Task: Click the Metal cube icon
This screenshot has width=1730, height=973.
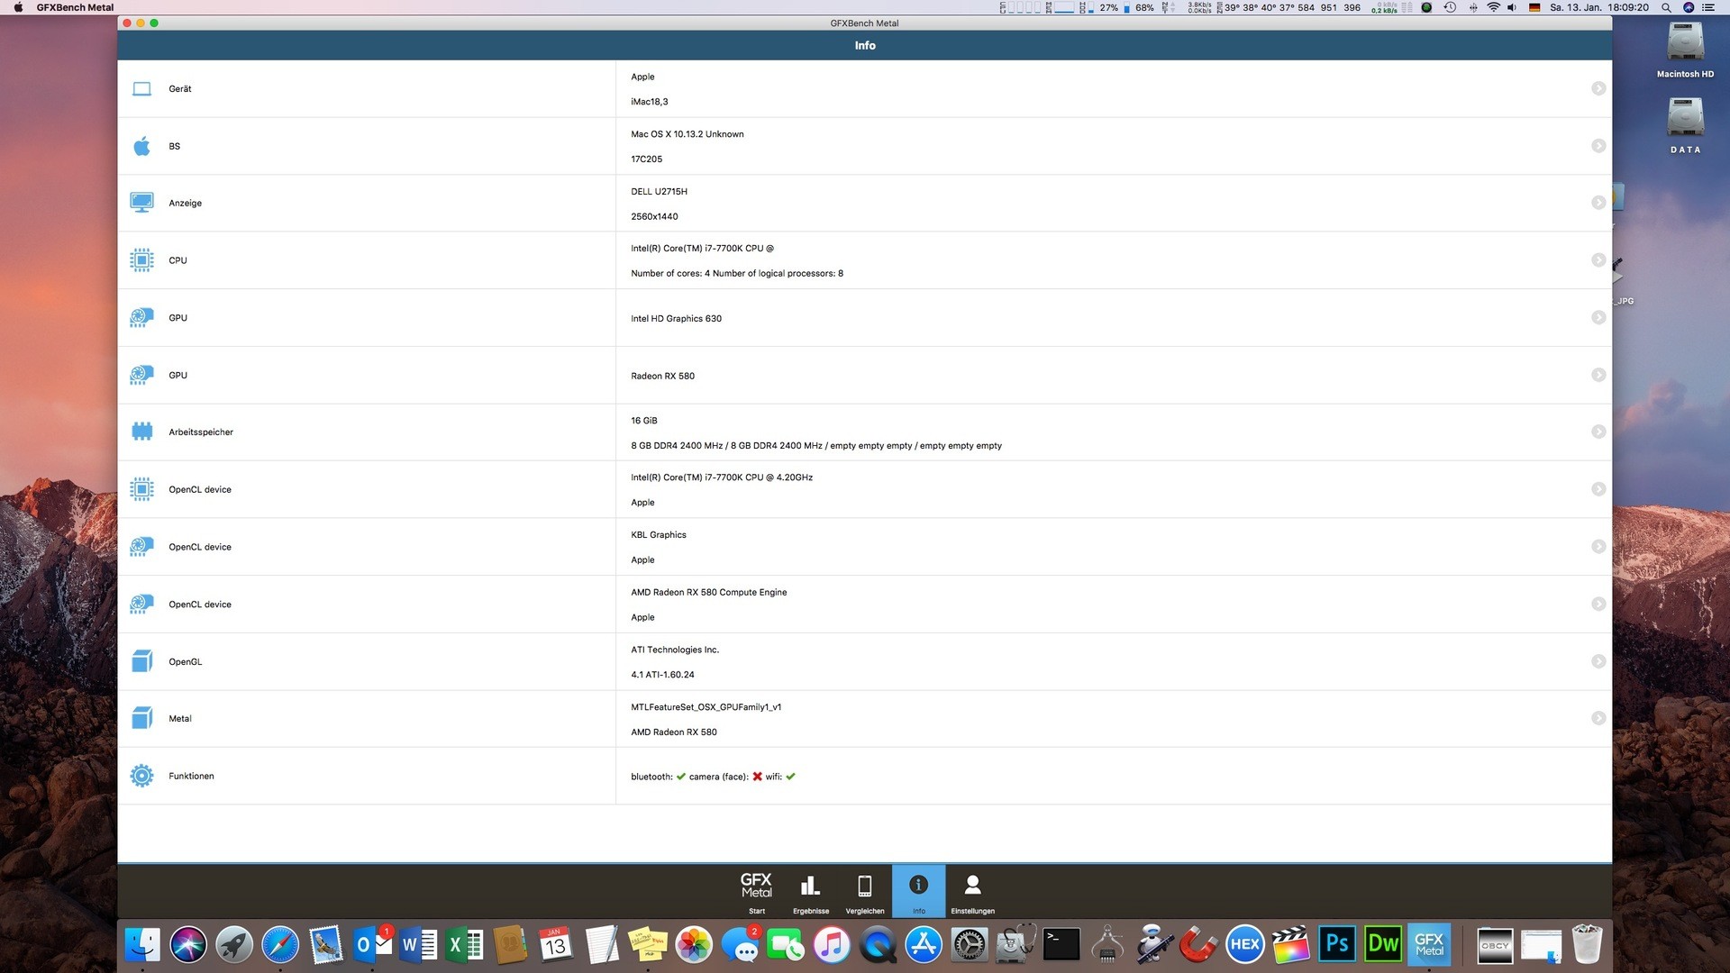Action: [x=141, y=718]
